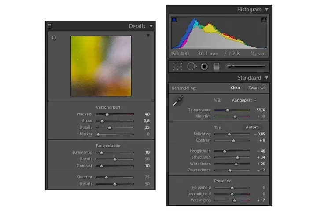Viewport: 317px width, 211px height.
Task: Click the detail preview target picker
Action: (54, 37)
